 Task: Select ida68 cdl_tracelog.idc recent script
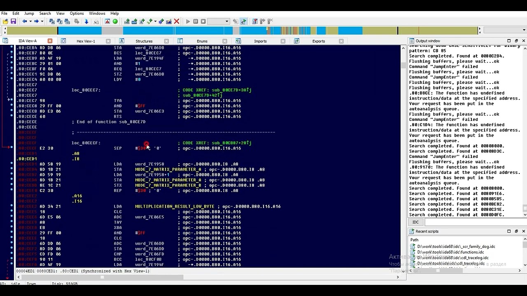point(453,258)
